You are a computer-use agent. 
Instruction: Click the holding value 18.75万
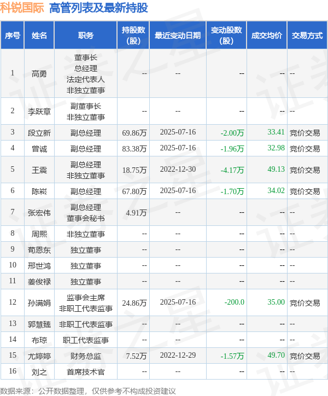click(x=134, y=170)
